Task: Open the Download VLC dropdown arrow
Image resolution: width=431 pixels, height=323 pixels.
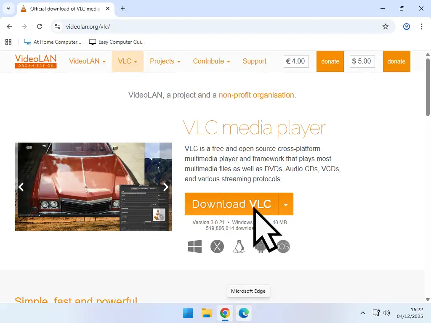Action: (286, 204)
